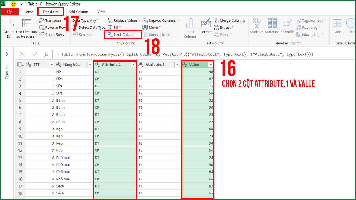This screenshot has height=200, width=356.
Task: Open the Attribute.1 column filter
Action: [133, 64]
